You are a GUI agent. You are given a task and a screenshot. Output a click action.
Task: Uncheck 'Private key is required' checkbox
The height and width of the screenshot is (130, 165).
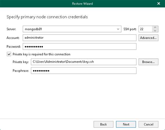9,54
